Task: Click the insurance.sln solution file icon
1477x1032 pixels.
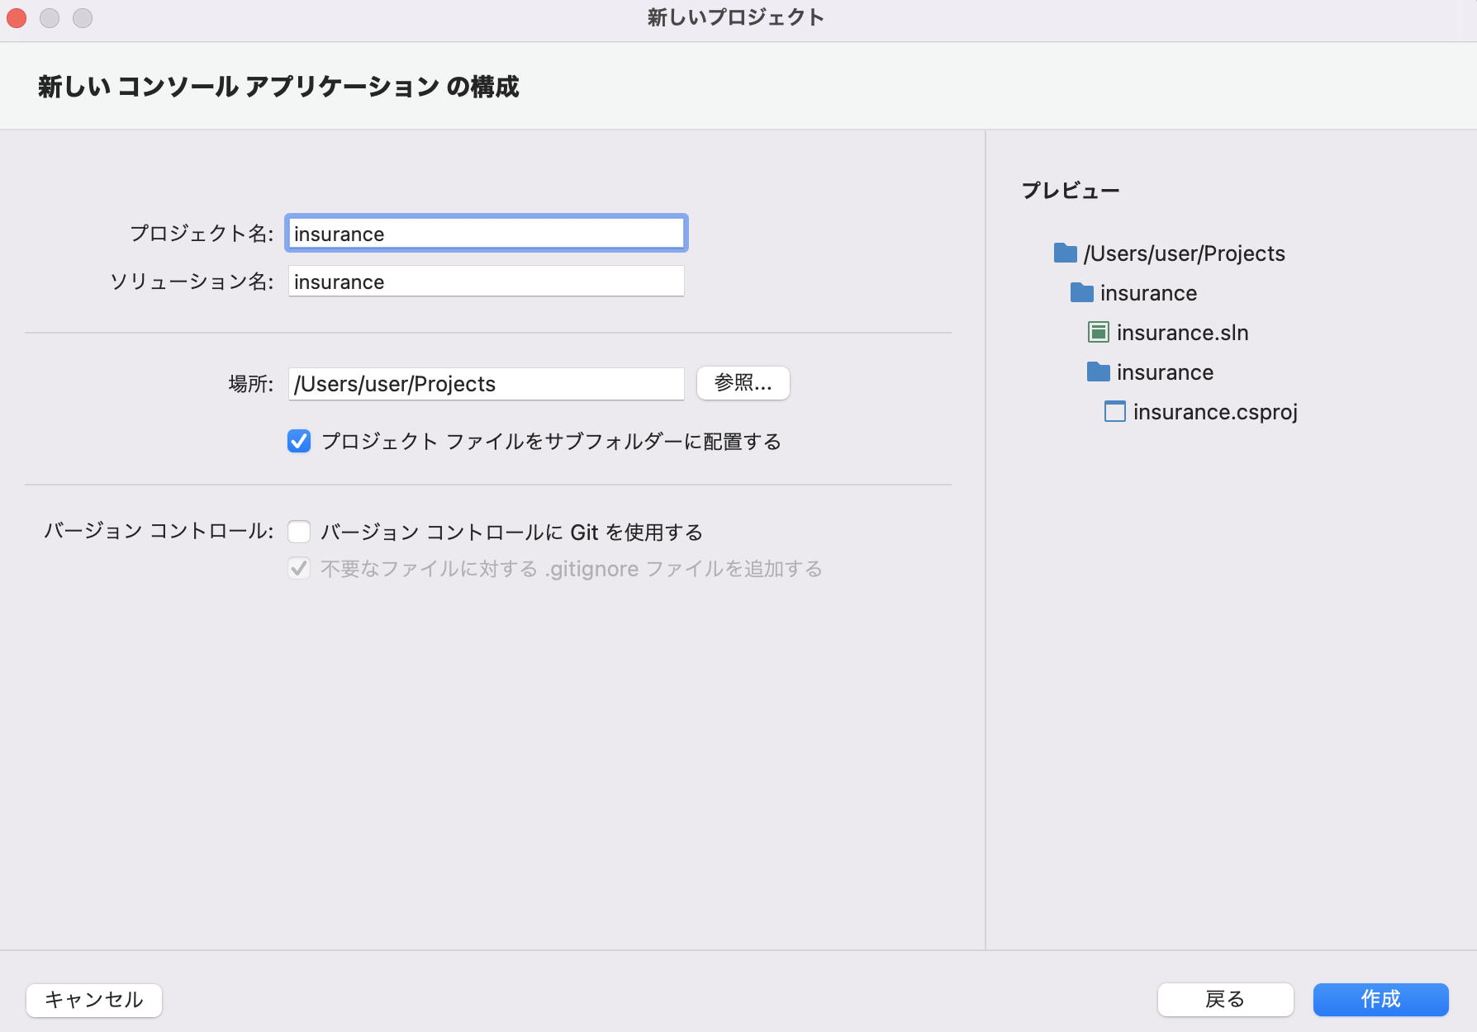Action: [1099, 332]
